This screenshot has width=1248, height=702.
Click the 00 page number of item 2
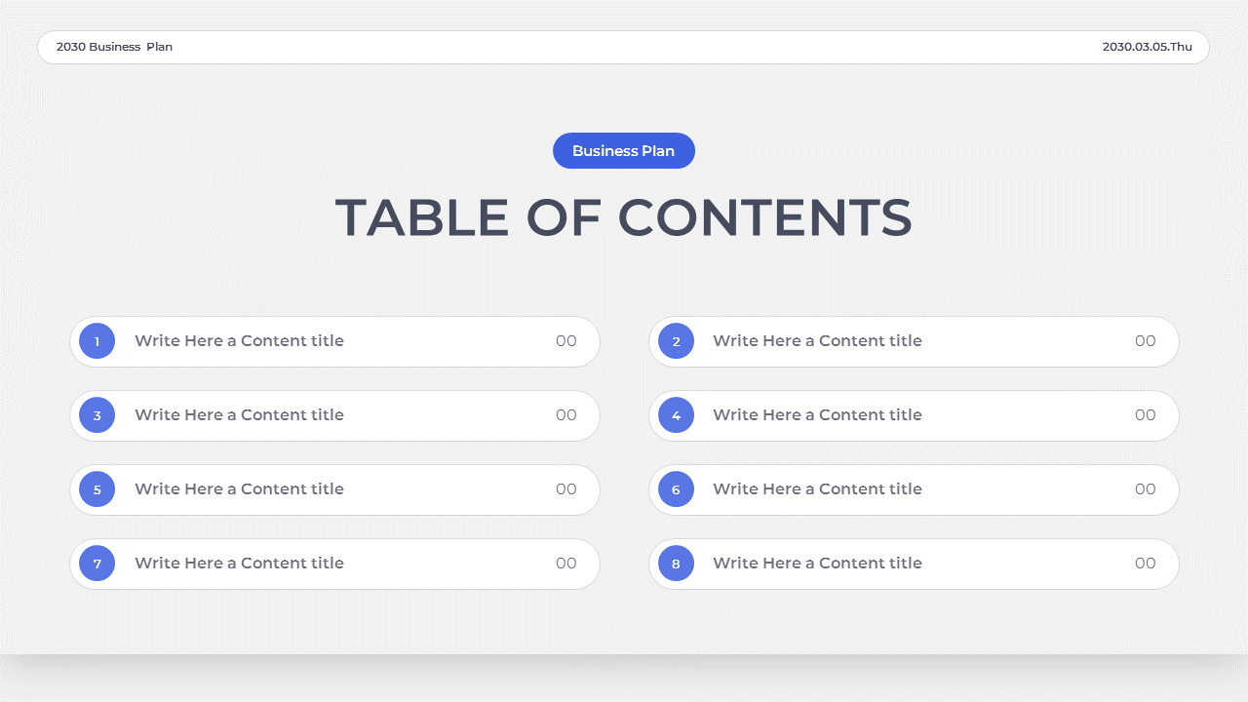(1145, 341)
